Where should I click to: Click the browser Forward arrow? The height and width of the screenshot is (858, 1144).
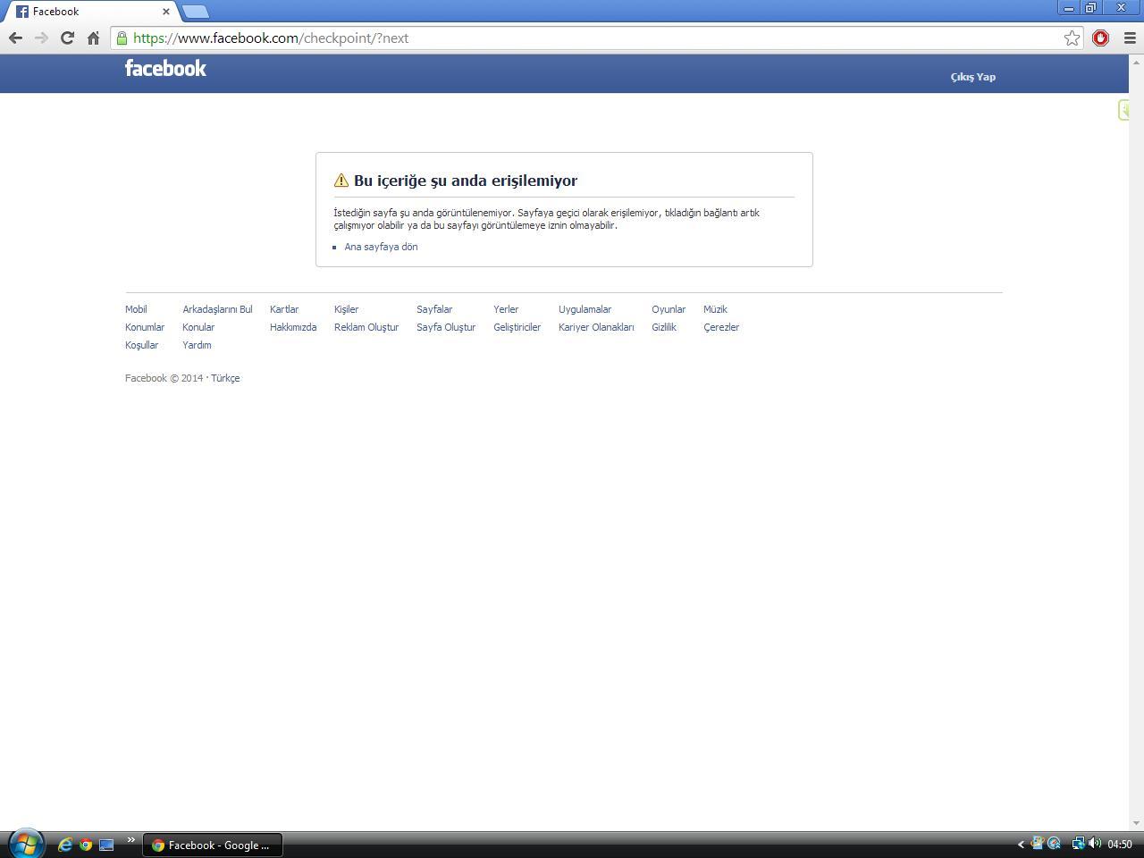click(41, 38)
